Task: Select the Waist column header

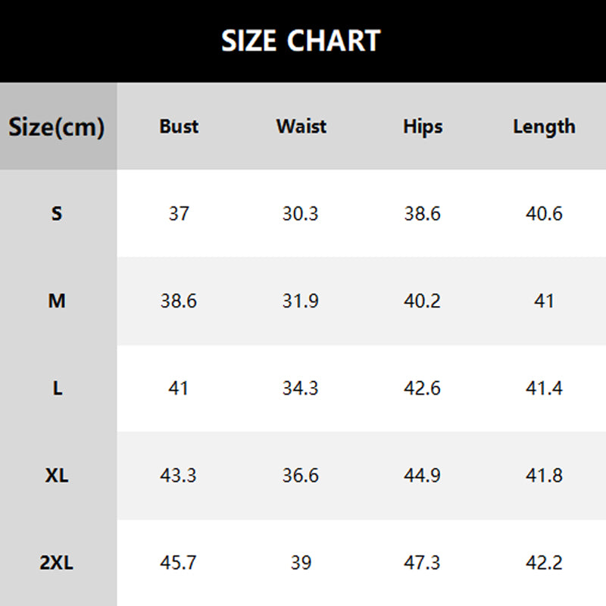Action: pyautogui.click(x=301, y=127)
